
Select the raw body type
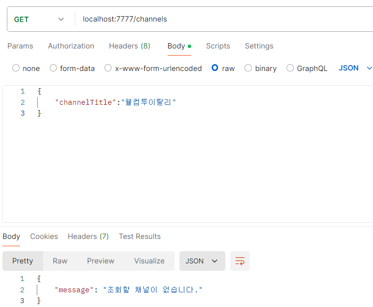click(223, 69)
